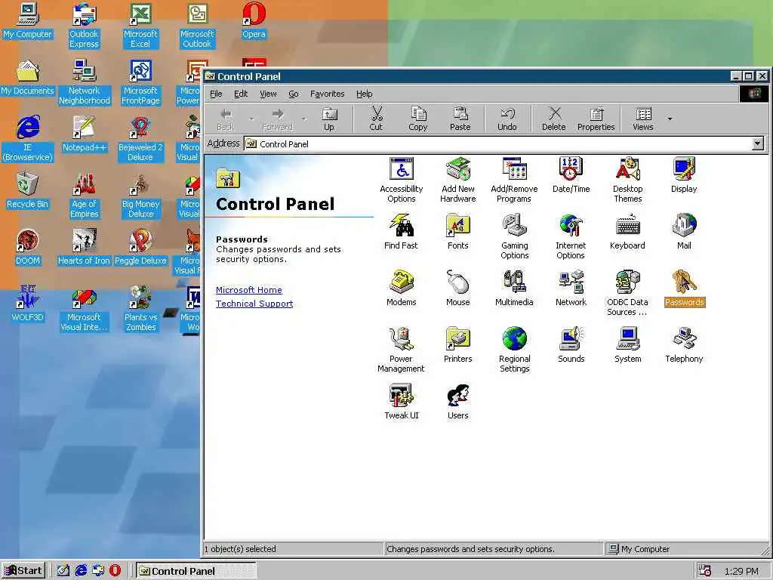The image size is (773, 580).
Task: Open the Edit menu
Action: click(x=241, y=94)
